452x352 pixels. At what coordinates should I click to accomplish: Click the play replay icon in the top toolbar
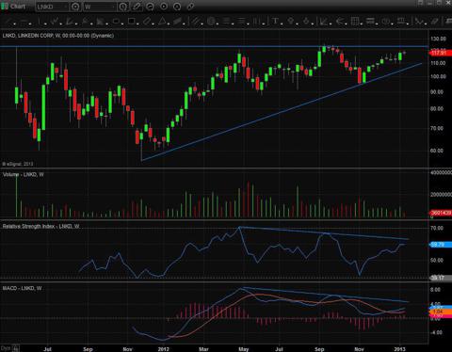(164, 7)
